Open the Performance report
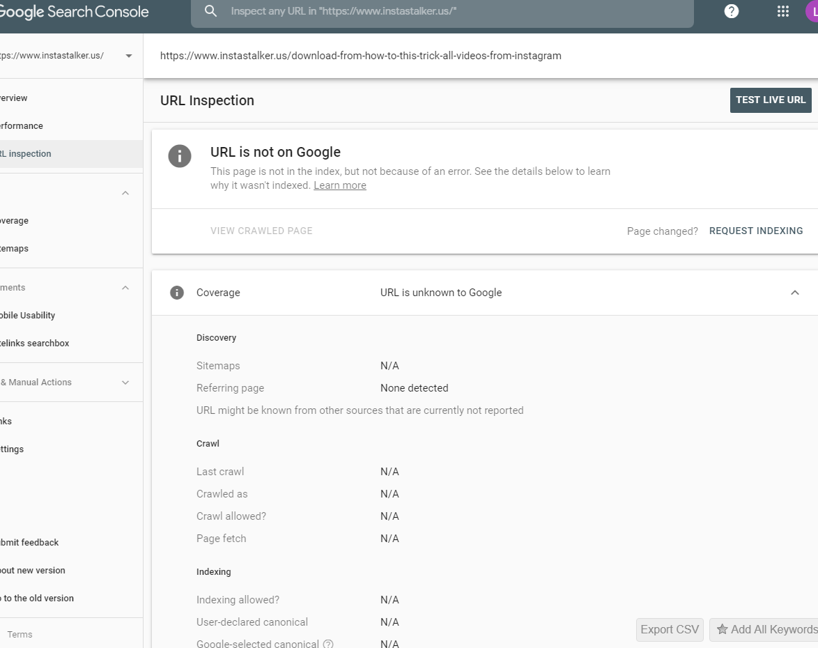Image resolution: width=818 pixels, height=648 pixels. click(71, 125)
